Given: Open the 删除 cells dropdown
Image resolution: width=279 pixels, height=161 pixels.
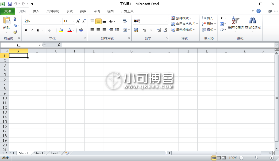Looking at the screenshot, I should pos(209,24).
